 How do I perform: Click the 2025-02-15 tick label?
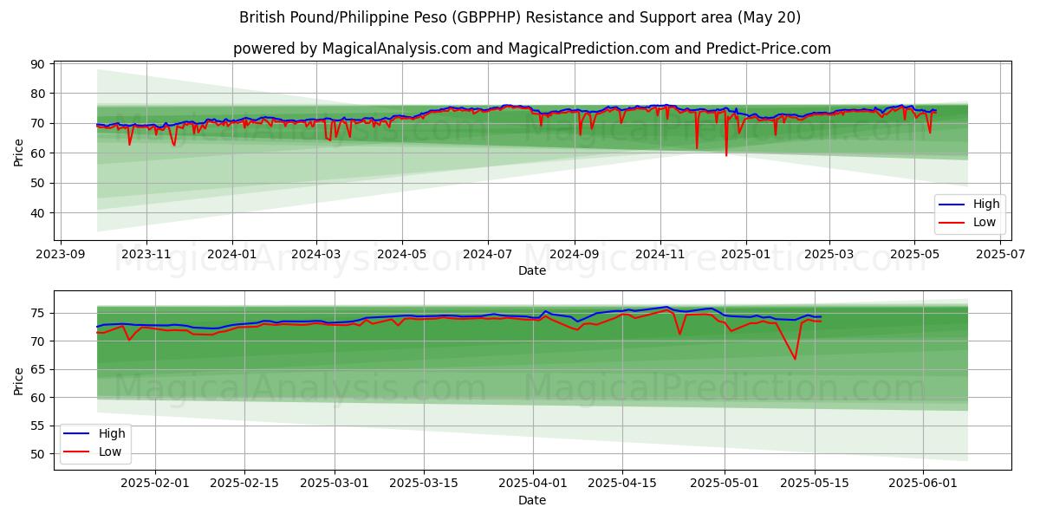pos(244,484)
